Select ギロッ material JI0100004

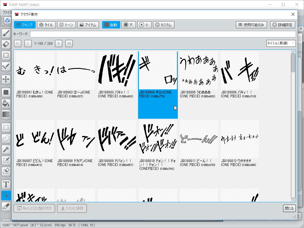[158, 85]
